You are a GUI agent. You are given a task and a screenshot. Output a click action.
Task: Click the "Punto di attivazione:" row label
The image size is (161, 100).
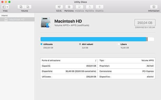click(x=51, y=60)
